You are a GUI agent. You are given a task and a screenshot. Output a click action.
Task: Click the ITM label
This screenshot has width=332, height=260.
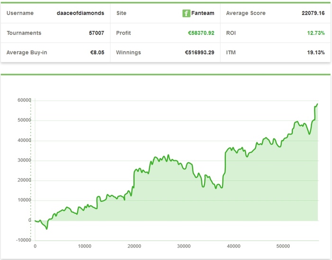(x=231, y=52)
